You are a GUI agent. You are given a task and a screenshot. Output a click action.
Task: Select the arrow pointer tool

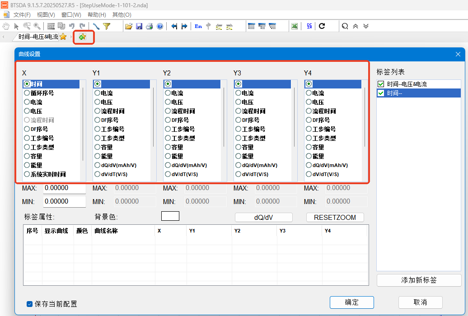[x=16, y=26]
